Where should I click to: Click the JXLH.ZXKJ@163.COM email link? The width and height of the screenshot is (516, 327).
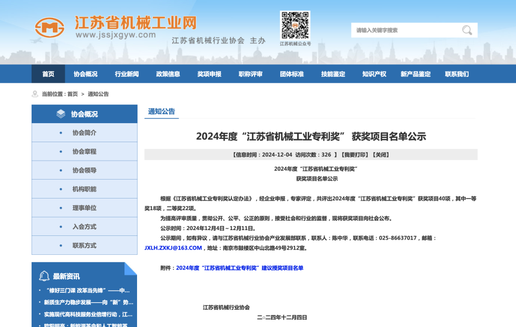point(173,248)
